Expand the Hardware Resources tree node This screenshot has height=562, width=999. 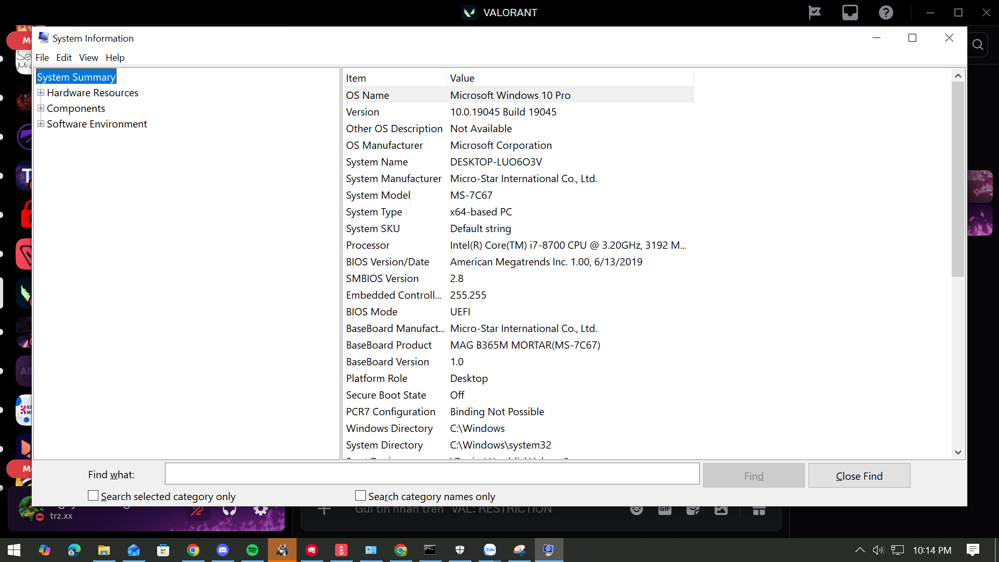tap(41, 93)
